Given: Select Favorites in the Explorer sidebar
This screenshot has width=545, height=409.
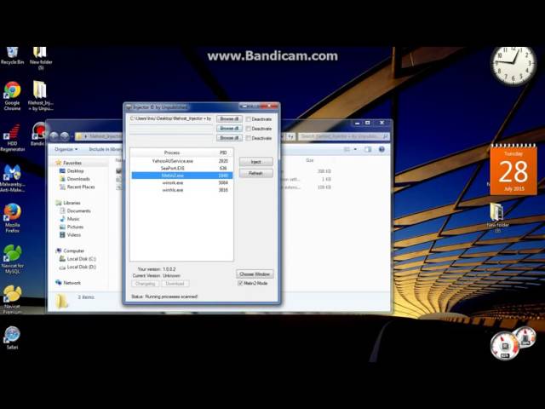Looking at the screenshot, I should [72, 163].
